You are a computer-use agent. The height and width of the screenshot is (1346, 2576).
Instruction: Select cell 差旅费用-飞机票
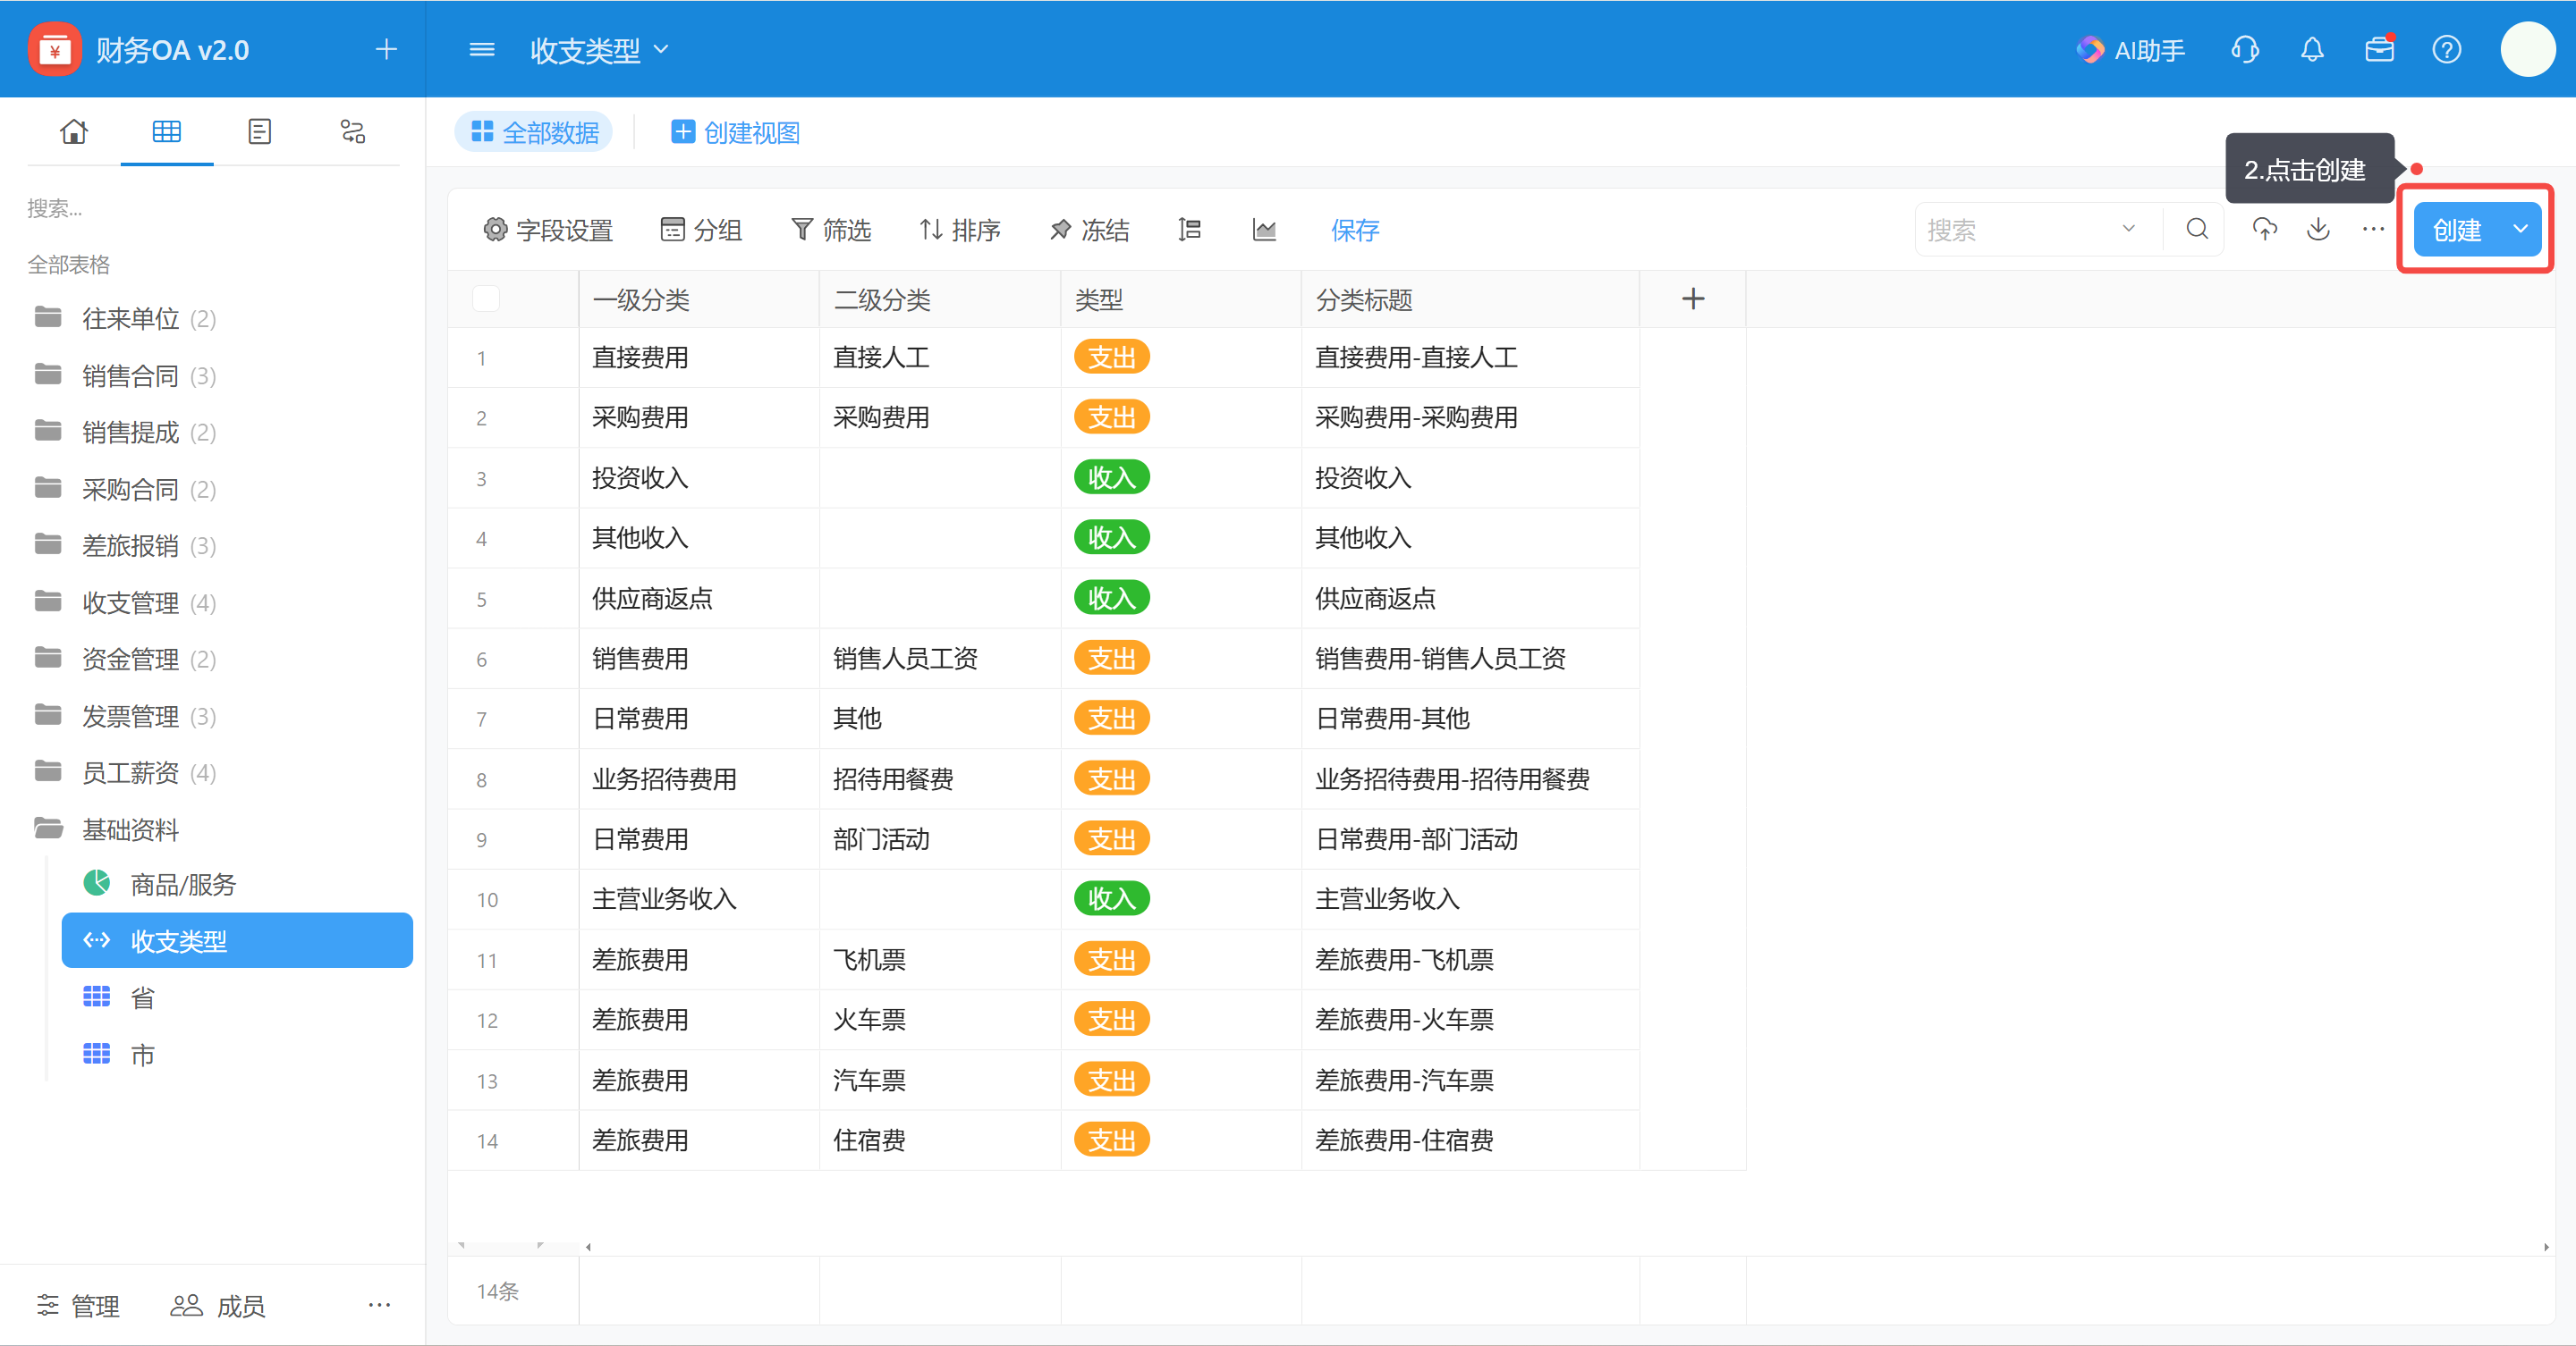1470,959
